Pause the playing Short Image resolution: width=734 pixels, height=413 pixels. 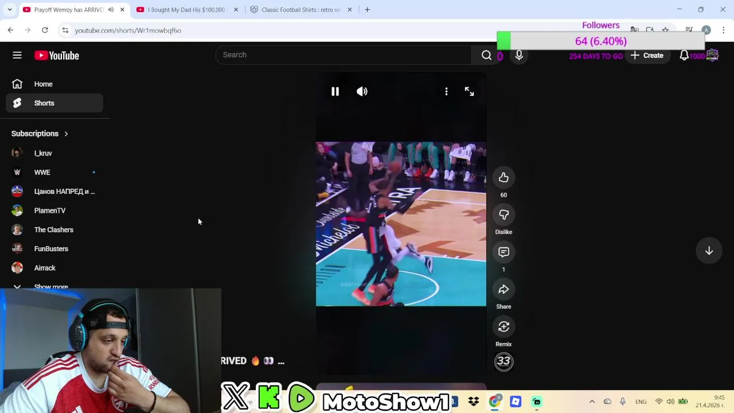[335, 91]
